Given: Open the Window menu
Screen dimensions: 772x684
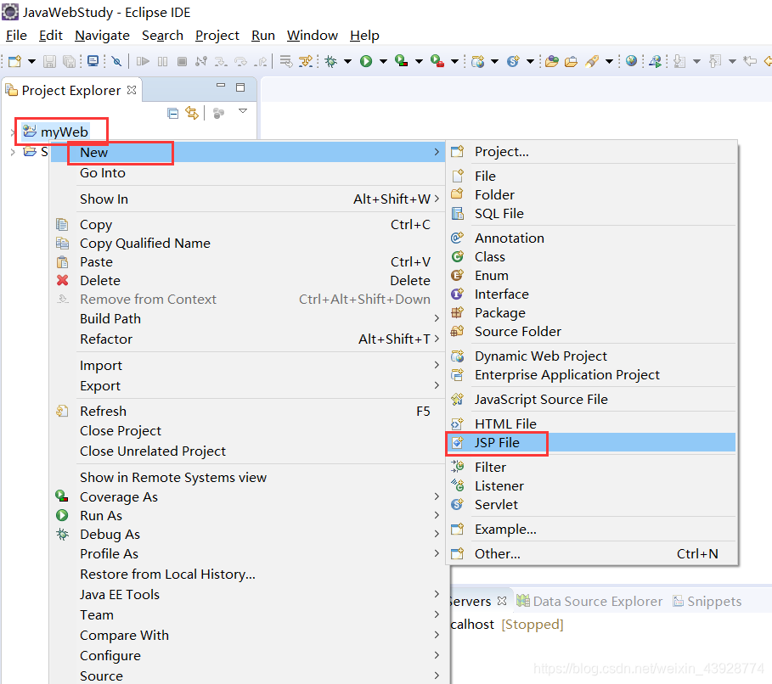Looking at the screenshot, I should (313, 36).
